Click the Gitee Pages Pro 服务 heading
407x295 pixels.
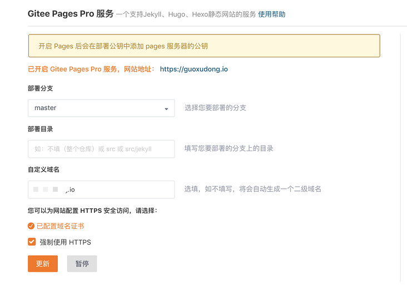pyautogui.click(x=71, y=13)
